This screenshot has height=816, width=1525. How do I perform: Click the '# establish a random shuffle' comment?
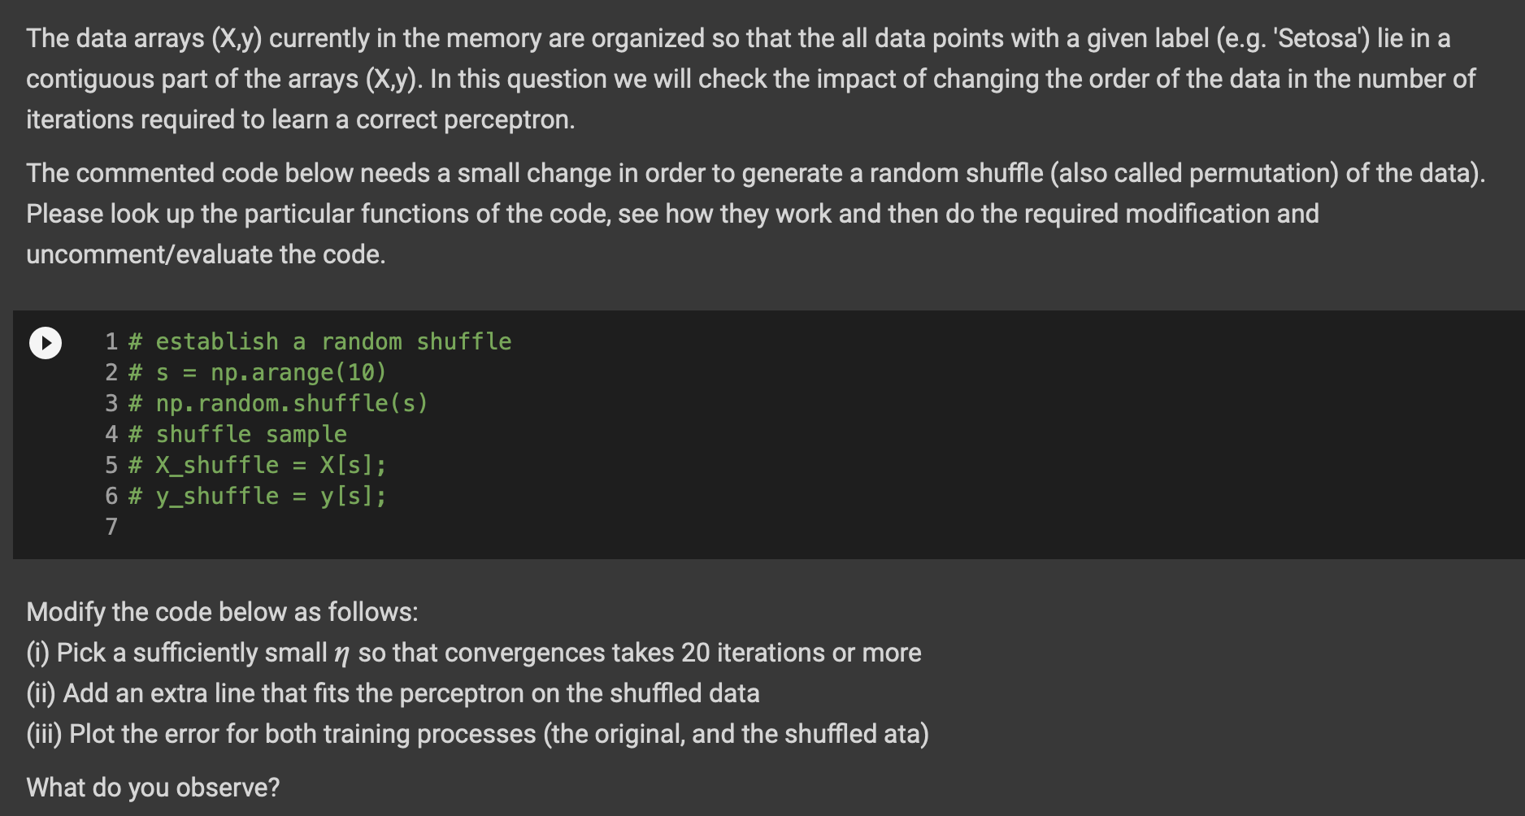coord(320,341)
